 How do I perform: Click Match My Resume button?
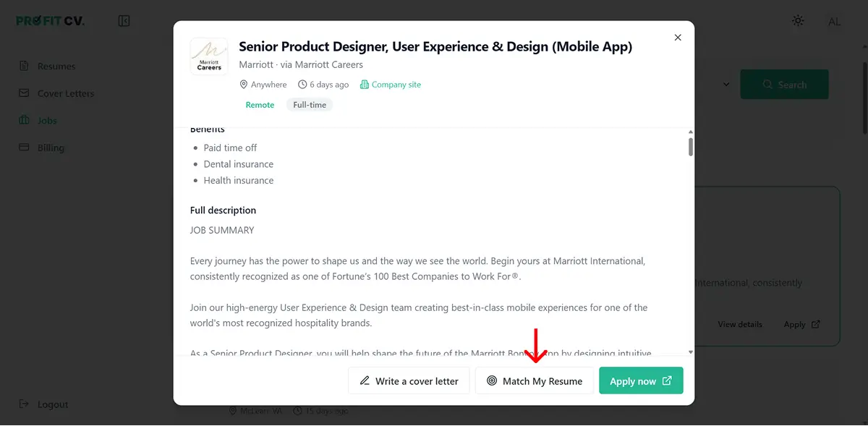pos(534,380)
